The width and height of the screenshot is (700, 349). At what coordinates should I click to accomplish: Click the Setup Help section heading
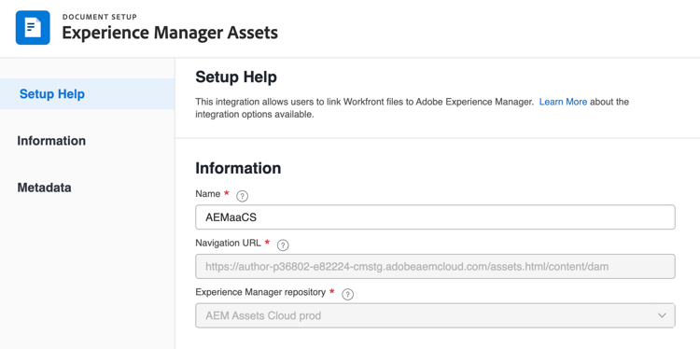click(236, 77)
